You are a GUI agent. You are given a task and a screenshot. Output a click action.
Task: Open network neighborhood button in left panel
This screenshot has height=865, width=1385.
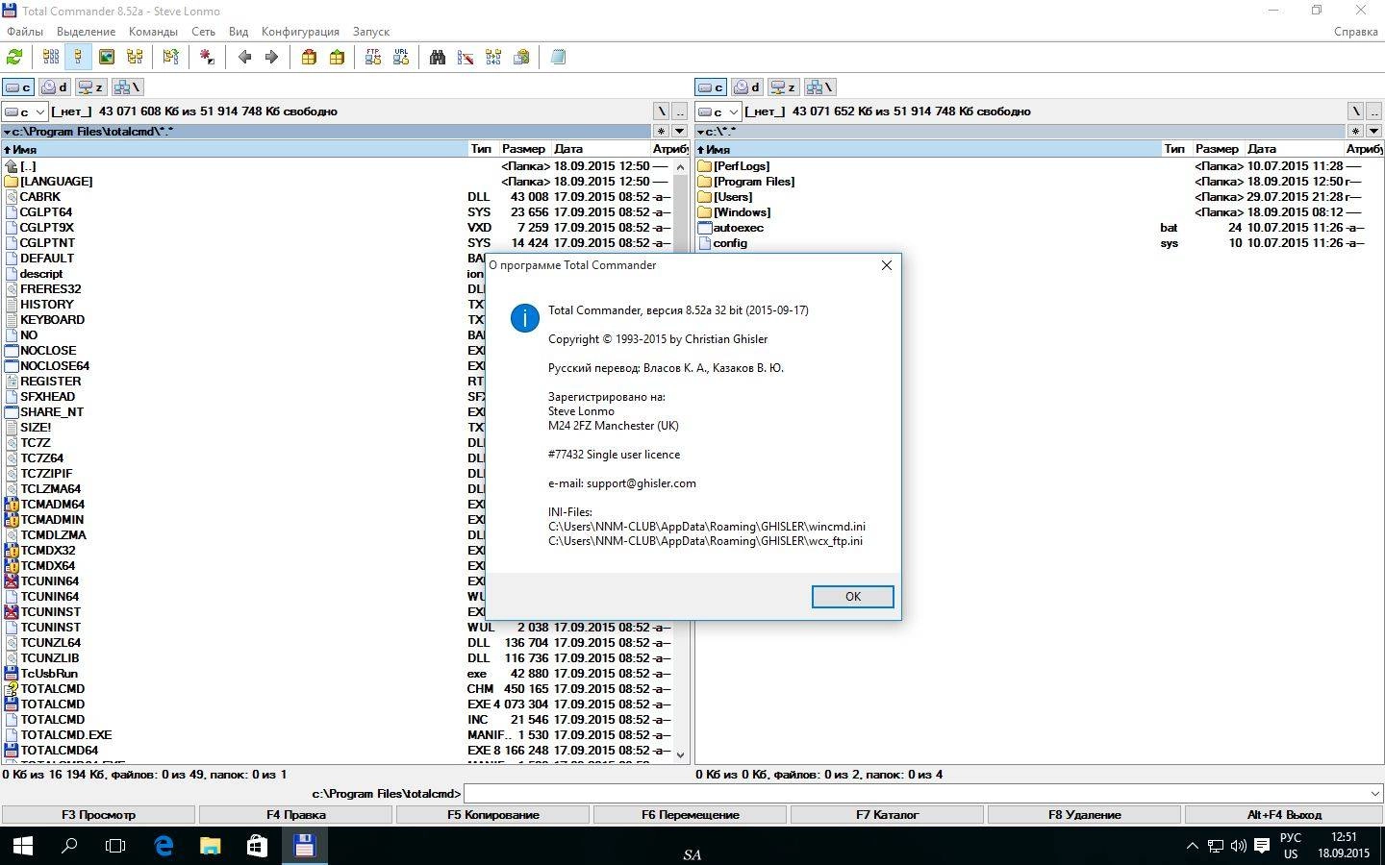click(127, 87)
